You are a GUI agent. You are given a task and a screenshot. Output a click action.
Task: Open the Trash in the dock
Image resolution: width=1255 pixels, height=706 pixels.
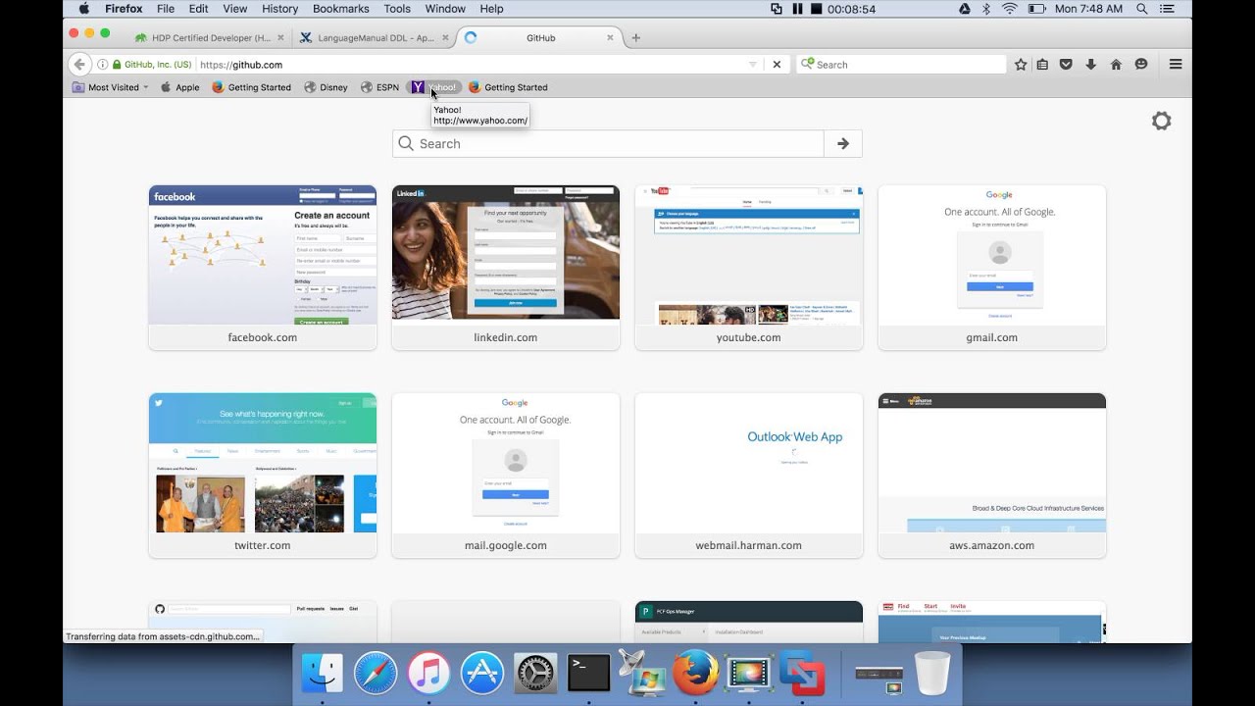click(931, 674)
